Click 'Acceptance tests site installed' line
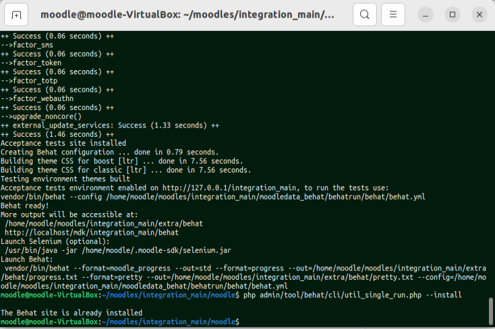This screenshot has height=329, width=495. click(63, 144)
